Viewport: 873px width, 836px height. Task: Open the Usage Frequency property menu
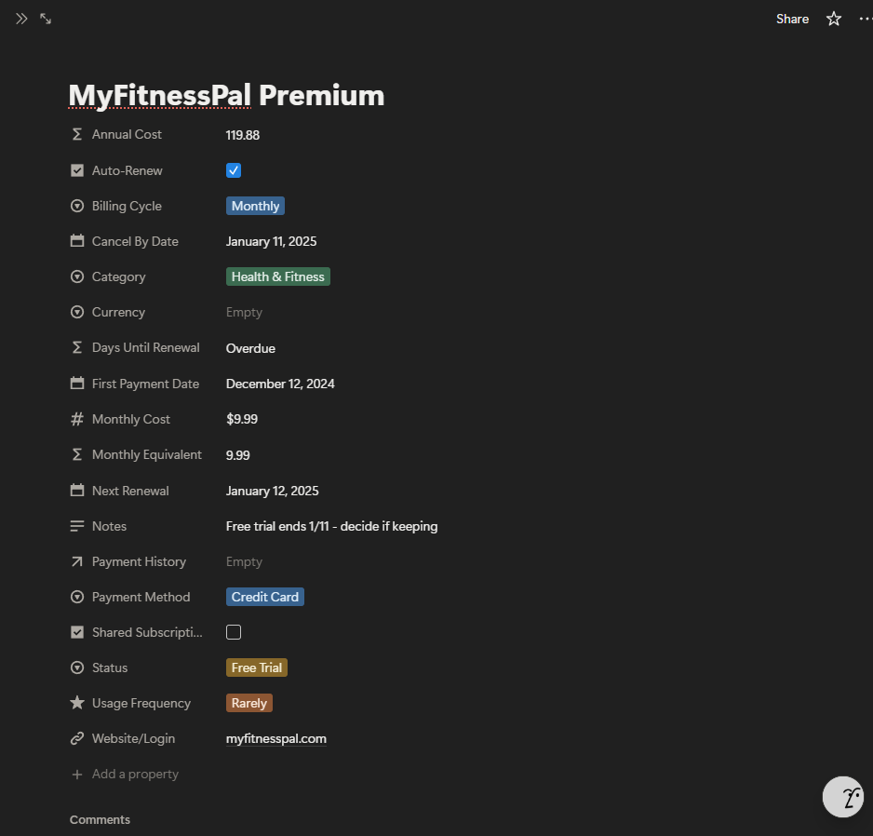click(141, 703)
